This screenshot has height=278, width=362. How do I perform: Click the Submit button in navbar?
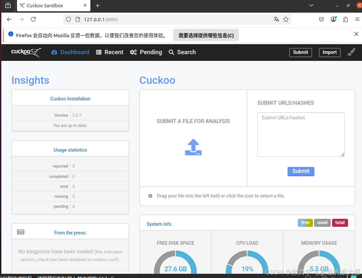tap(301, 53)
